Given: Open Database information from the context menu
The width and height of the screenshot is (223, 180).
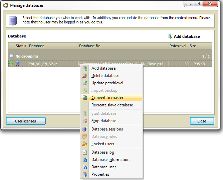Looking at the screenshot, I should click(111, 160).
